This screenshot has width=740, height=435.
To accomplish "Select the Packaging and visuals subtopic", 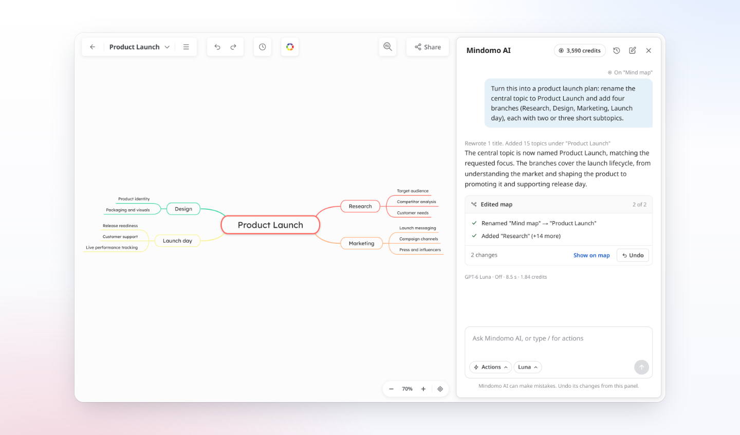I will pyautogui.click(x=128, y=210).
